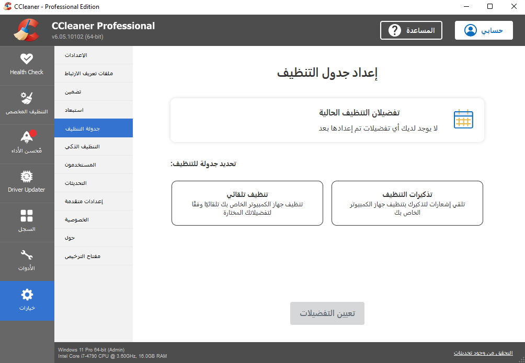Select المستخدمون users menu item
The image size is (525, 363).
point(94,165)
